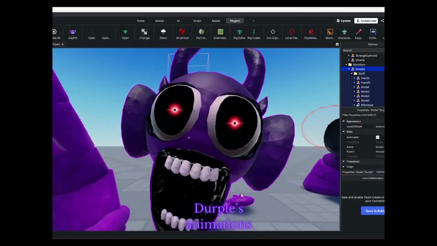
Task: Open the Moon... animator plugin
Action: coord(330,34)
